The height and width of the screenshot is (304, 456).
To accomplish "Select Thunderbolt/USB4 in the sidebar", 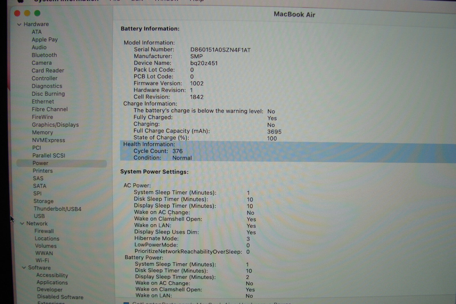I will tap(57, 209).
